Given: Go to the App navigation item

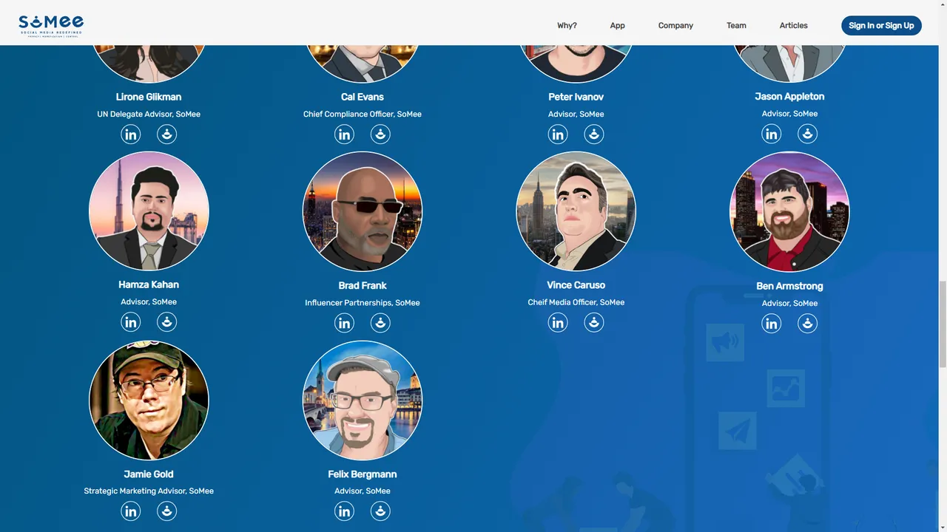Looking at the screenshot, I should [x=618, y=25].
